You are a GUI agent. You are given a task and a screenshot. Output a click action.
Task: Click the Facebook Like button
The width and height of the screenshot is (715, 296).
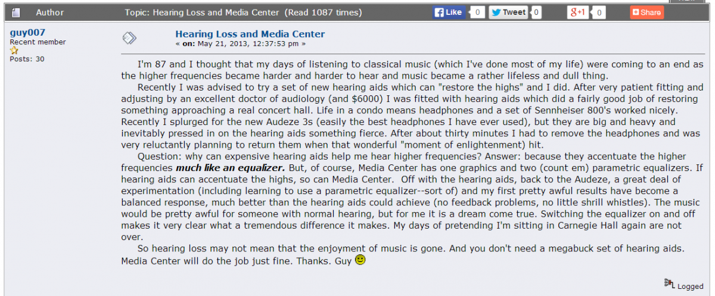point(449,12)
